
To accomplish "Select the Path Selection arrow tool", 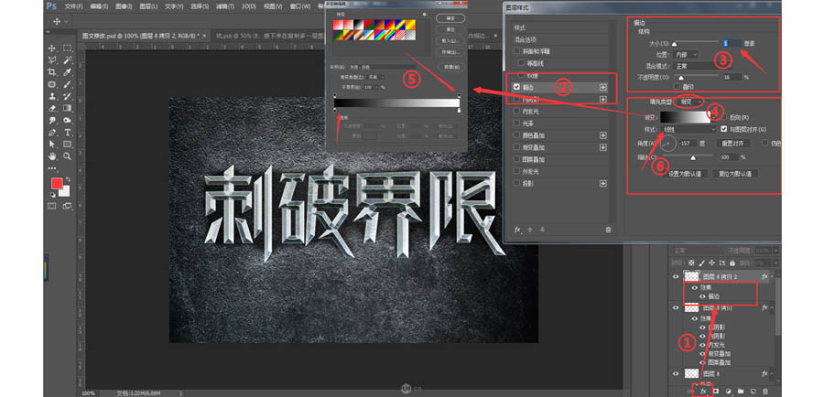I will (52, 144).
